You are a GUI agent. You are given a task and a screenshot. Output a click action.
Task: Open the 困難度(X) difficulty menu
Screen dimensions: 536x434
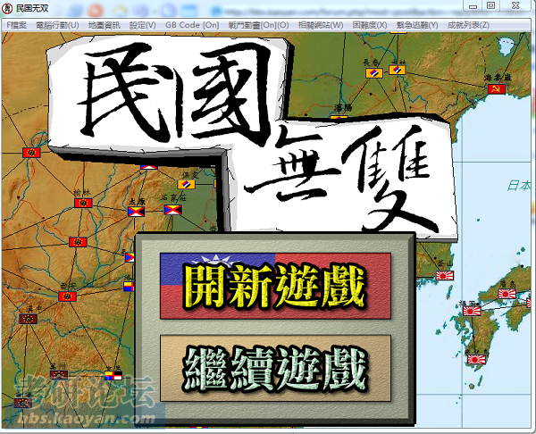tap(370, 25)
